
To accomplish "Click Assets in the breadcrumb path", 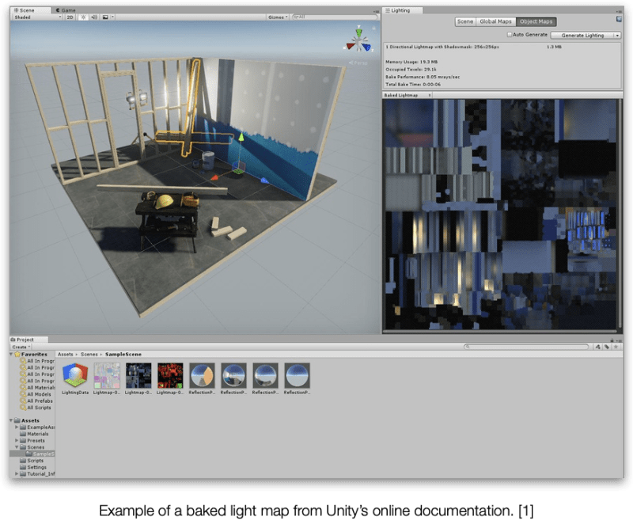I will pos(66,355).
